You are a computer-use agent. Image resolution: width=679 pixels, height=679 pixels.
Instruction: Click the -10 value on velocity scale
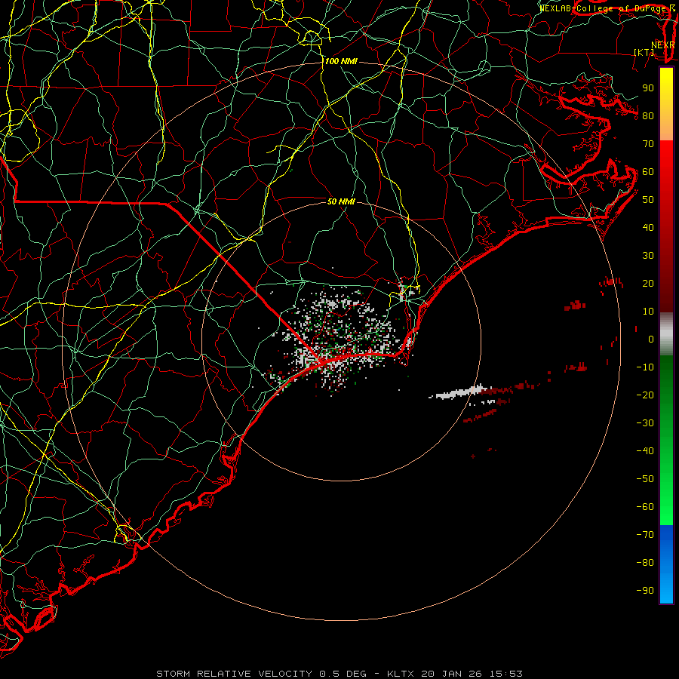pyautogui.click(x=645, y=367)
